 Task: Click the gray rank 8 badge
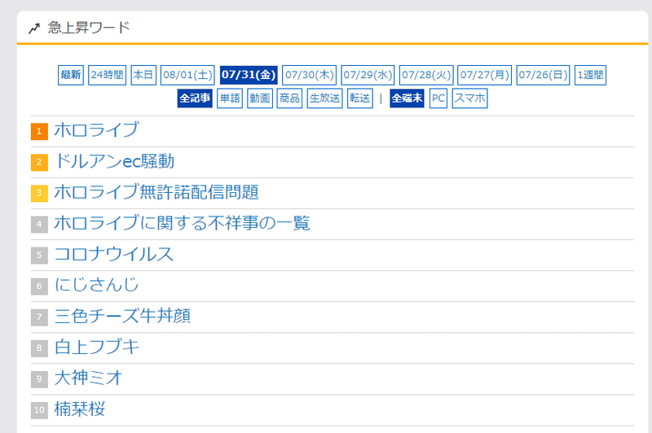[39, 348]
